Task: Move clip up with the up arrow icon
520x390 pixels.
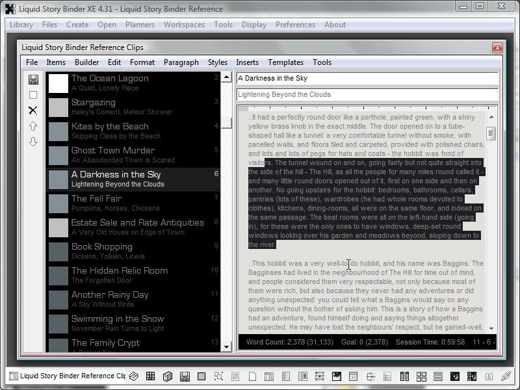Action: point(33,126)
